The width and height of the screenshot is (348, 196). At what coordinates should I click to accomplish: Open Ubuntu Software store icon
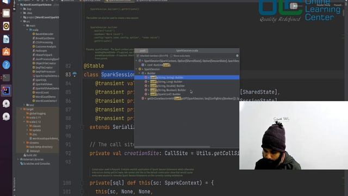6,52
